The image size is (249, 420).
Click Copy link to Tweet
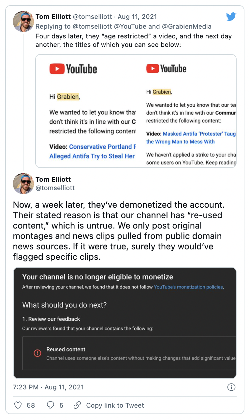(x=115, y=405)
